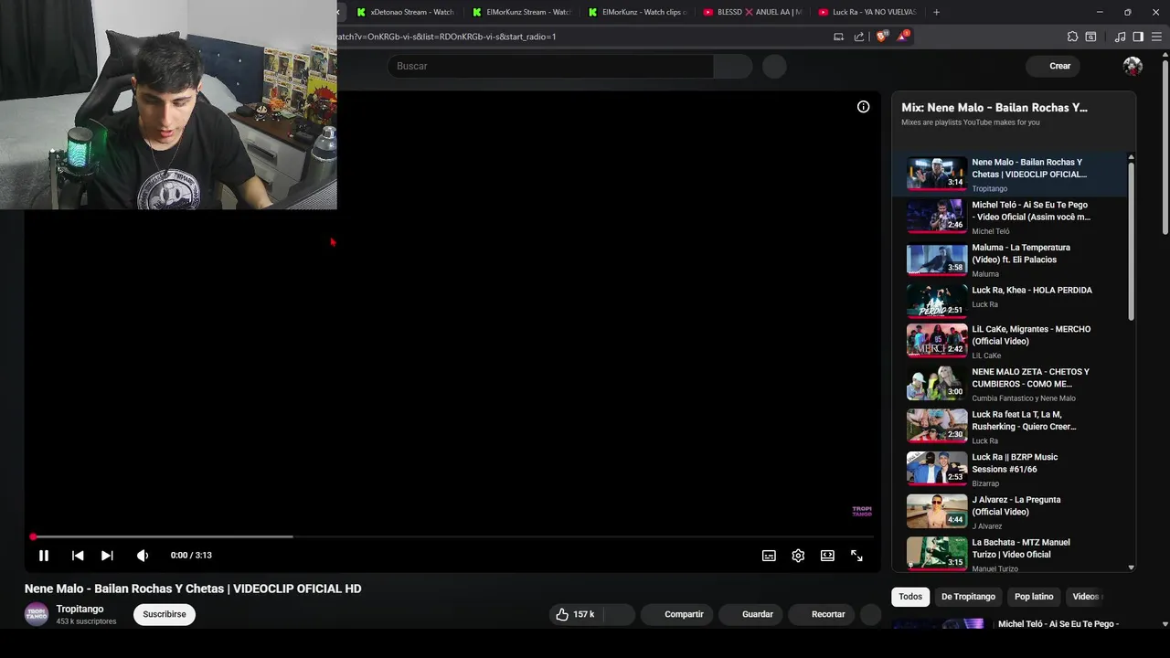Open the video info card icon

[x=863, y=107]
